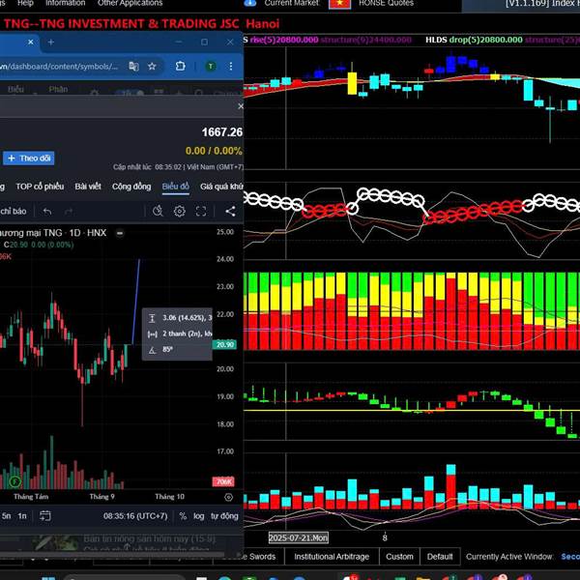The height and width of the screenshot is (580, 580).
Task: Open chart settings gear in toolbar
Action: click(x=180, y=211)
